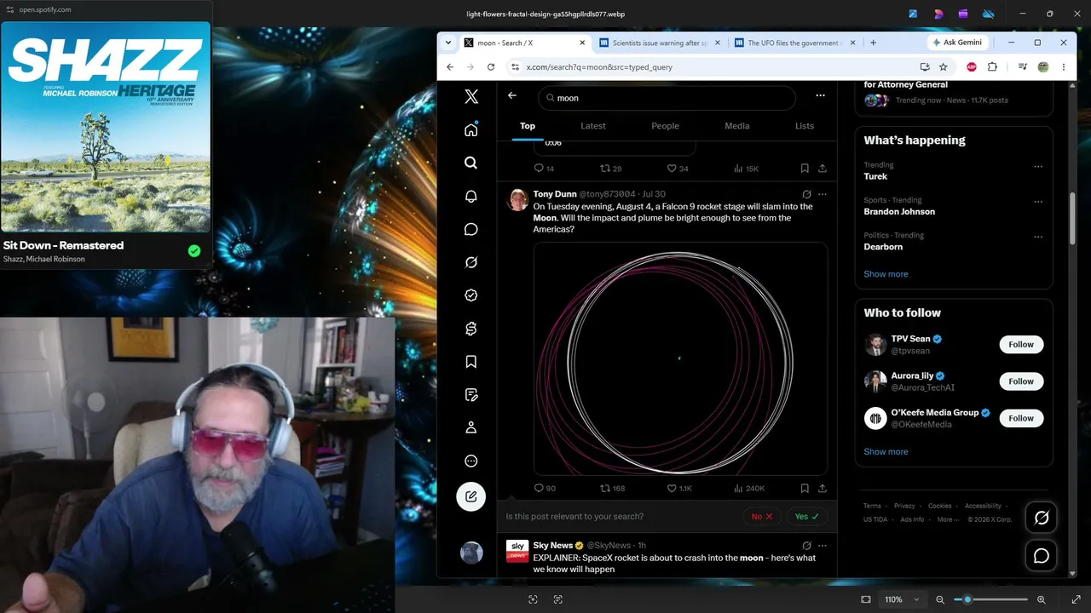Compose a new post with round button
The height and width of the screenshot is (613, 1091).
click(471, 496)
